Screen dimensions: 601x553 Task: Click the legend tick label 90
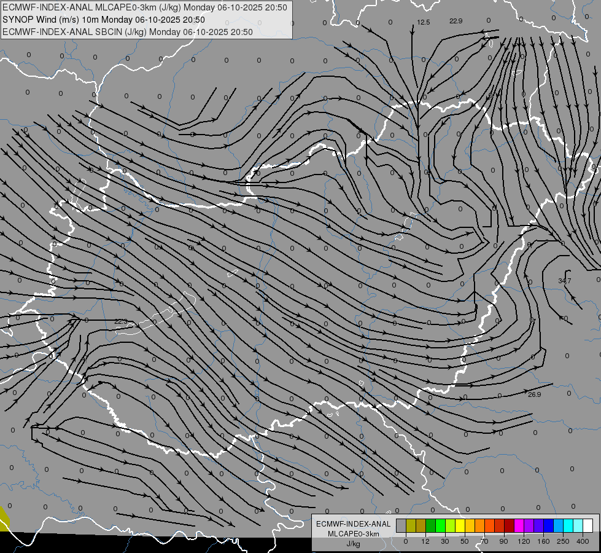tap(503, 541)
